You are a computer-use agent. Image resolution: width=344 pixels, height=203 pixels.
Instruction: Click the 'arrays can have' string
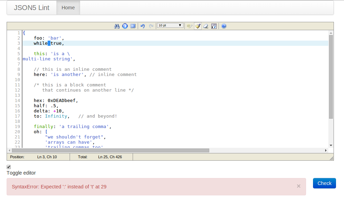click(x=69, y=142)
